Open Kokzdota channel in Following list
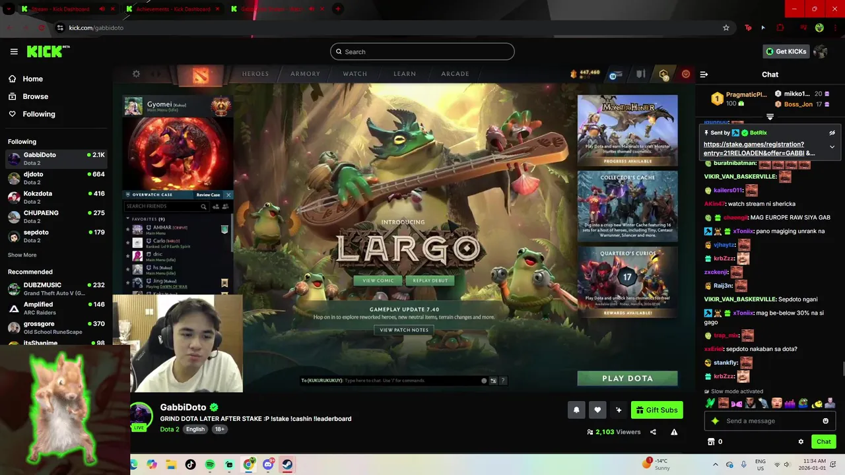Viewport: 845px width, 475px height. click(56, 197)
